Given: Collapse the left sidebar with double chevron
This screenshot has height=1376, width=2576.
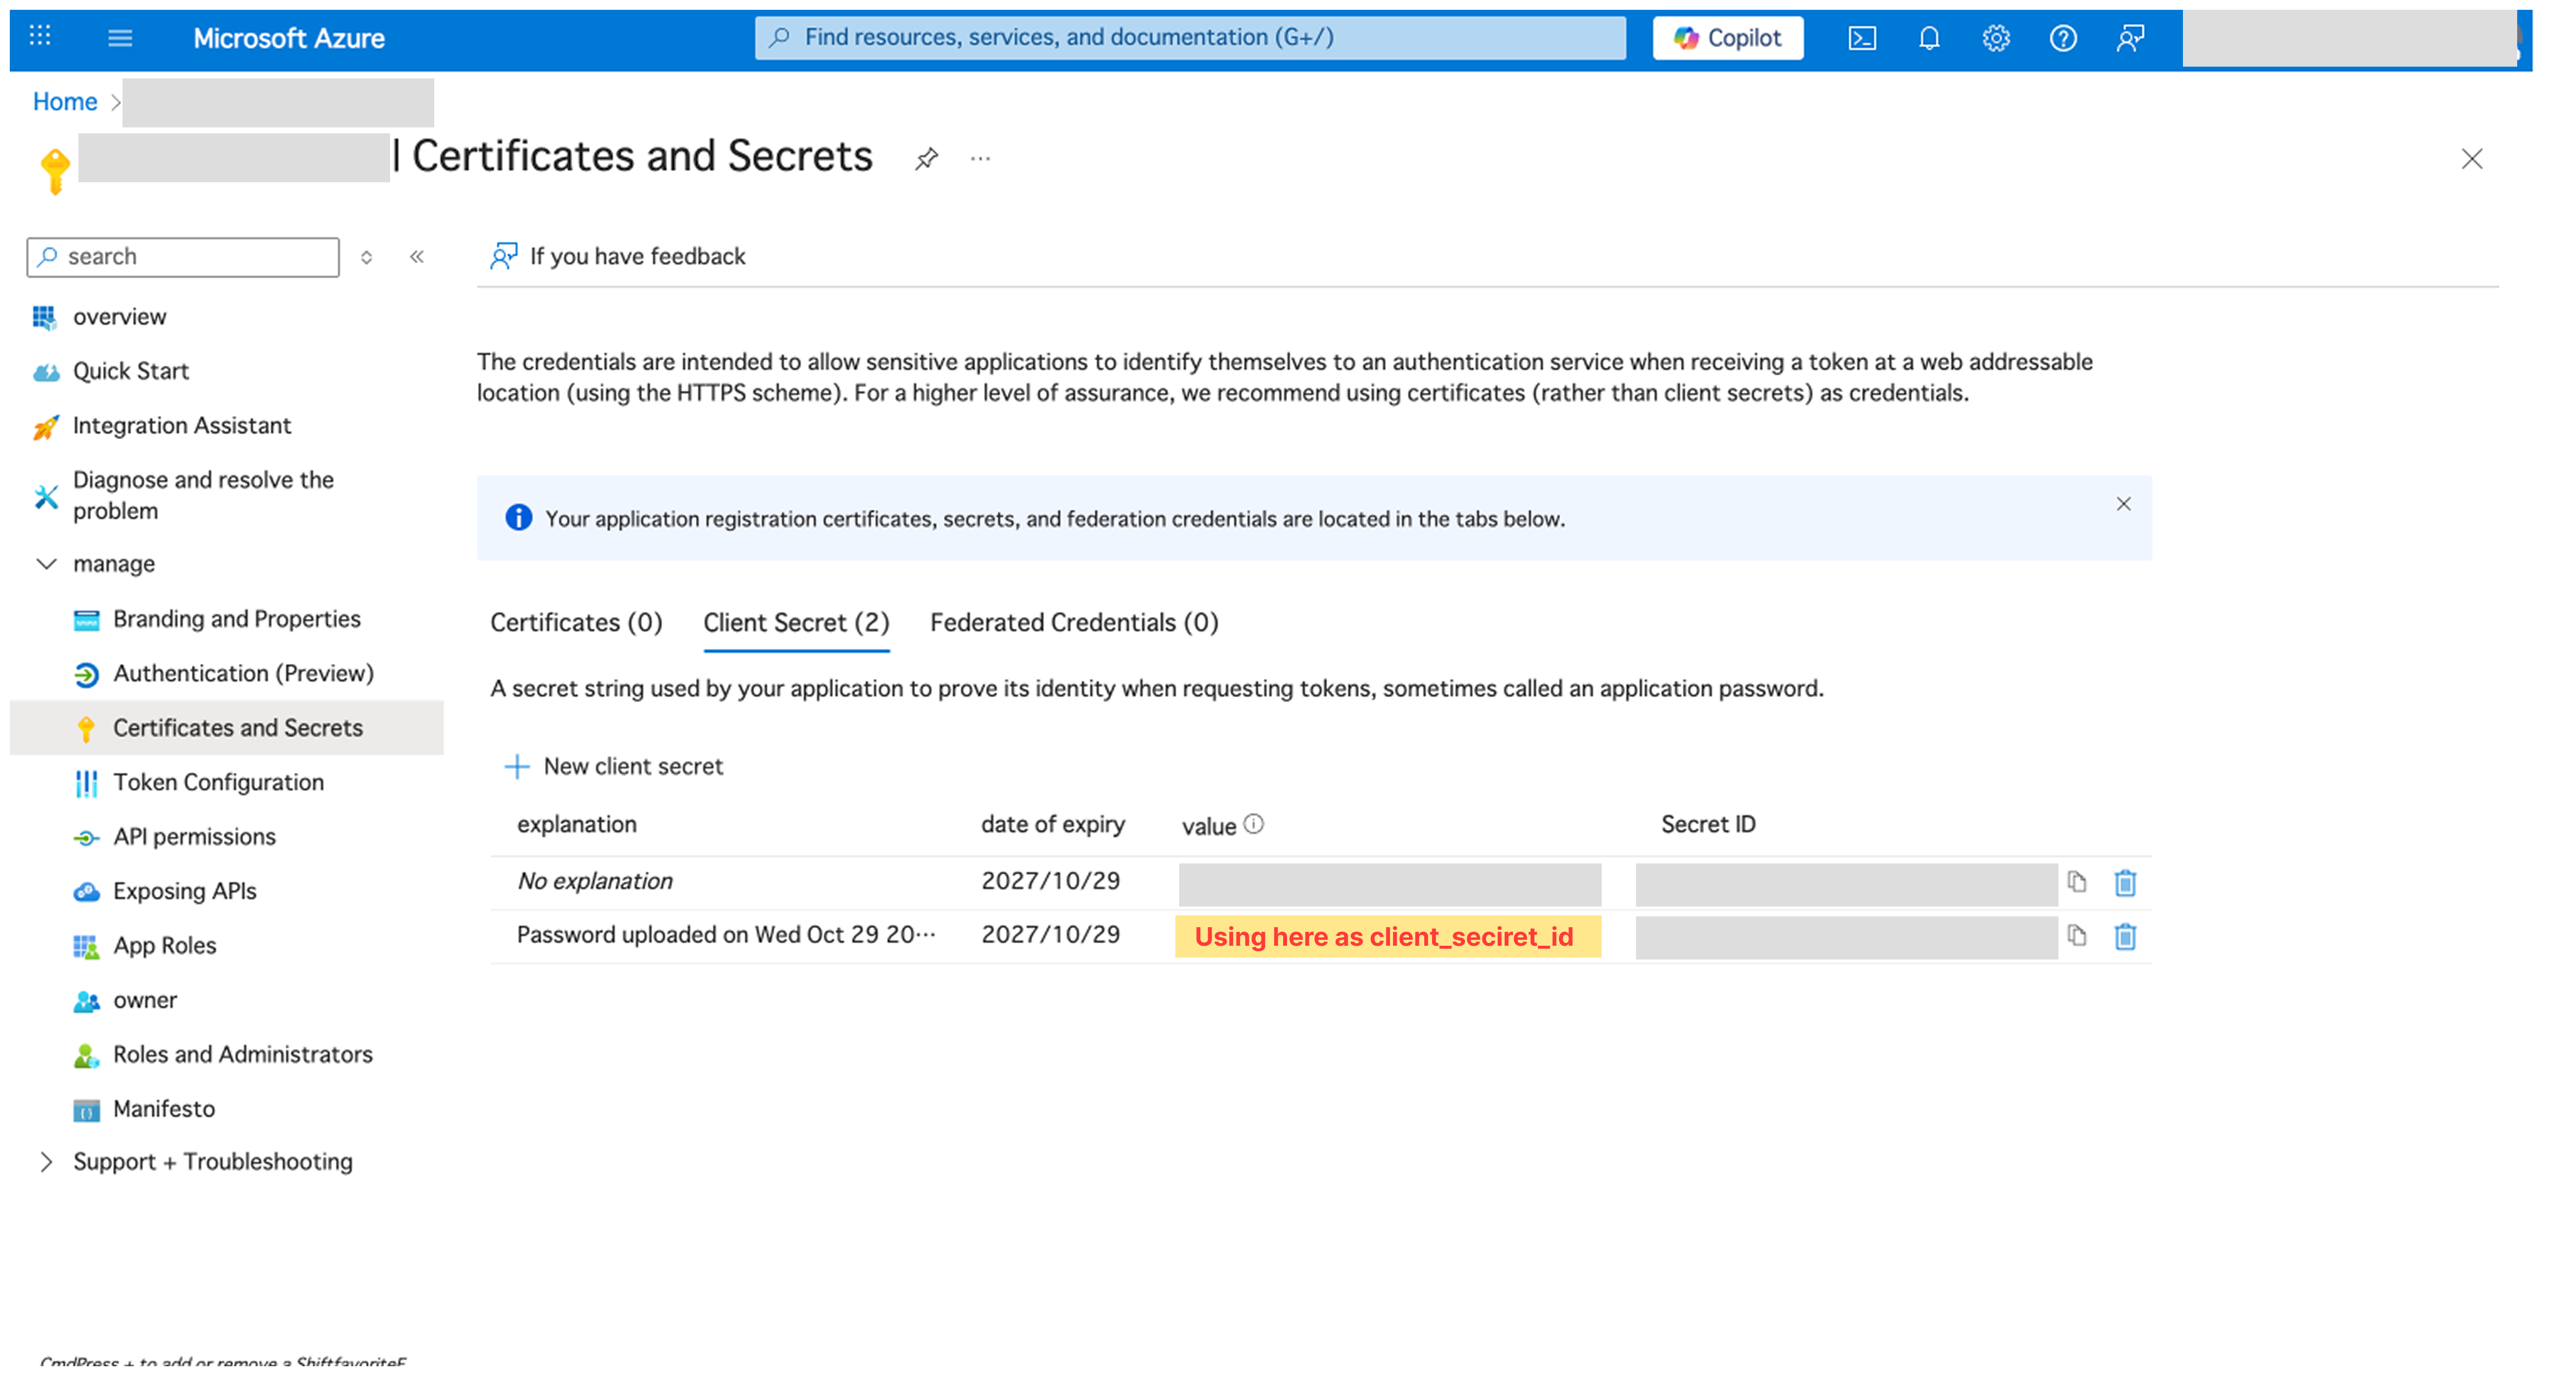Looking at the screenshot, I should coord(417,256).
